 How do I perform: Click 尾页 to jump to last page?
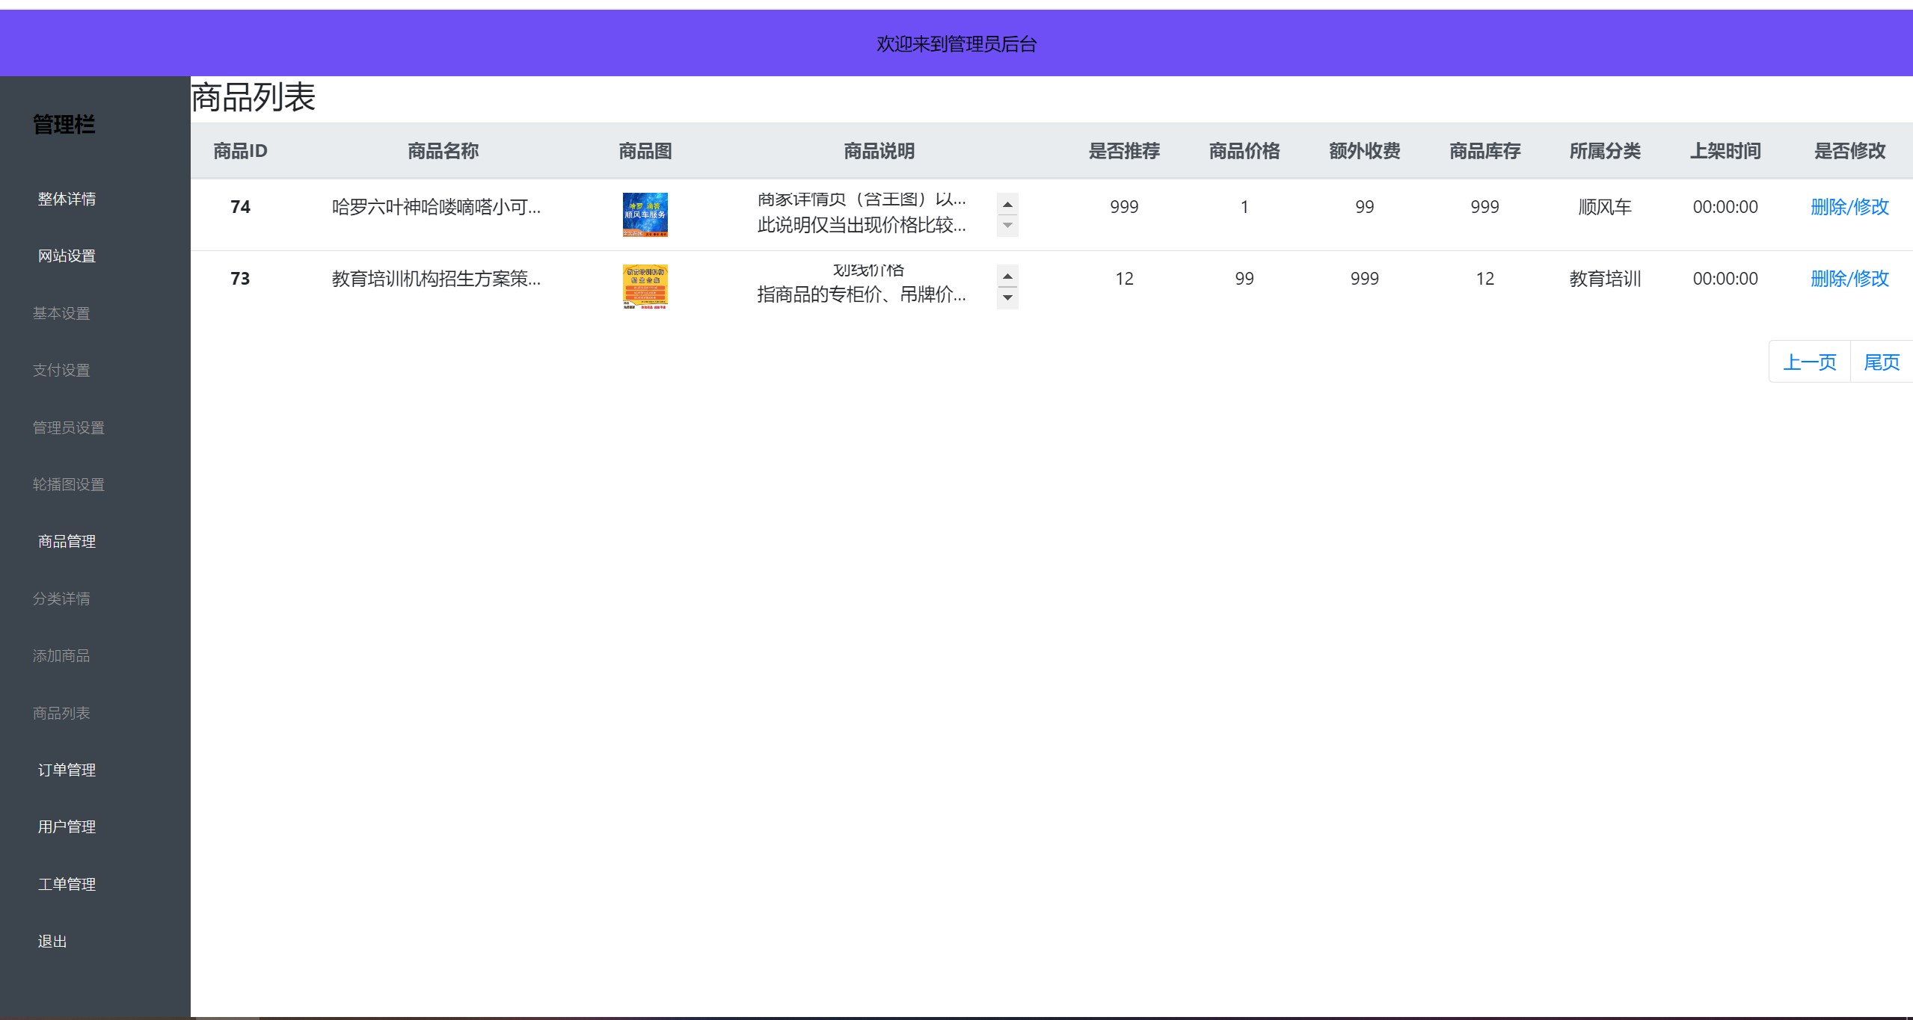coord(1882,361)
